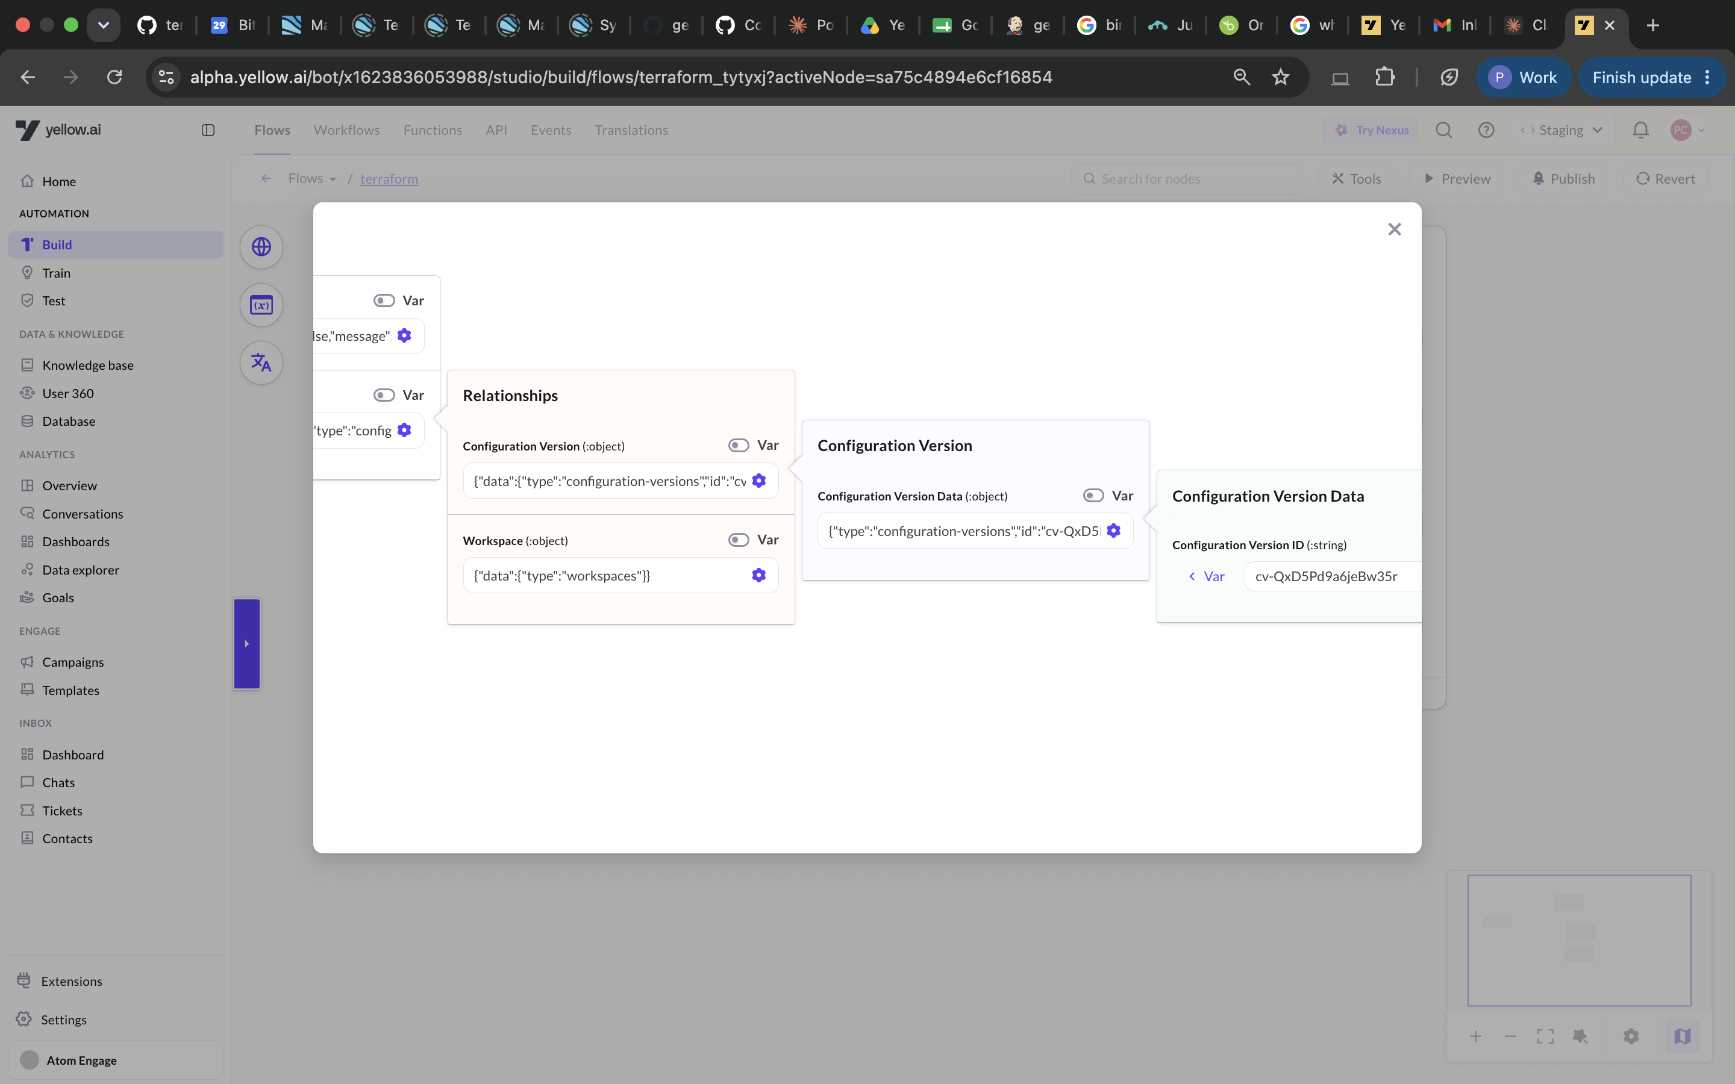The image size is (1735, 1084).
Task: Expand the Flows breadcrumb dropdown
Action: pyautogui.click(x=313, y=178)
